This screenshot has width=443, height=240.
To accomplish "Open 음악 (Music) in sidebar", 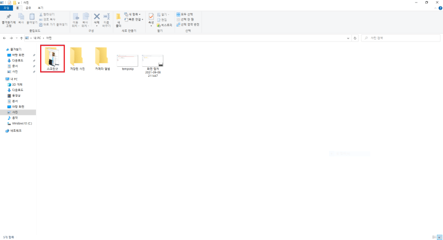I will [x=12, y=118].
